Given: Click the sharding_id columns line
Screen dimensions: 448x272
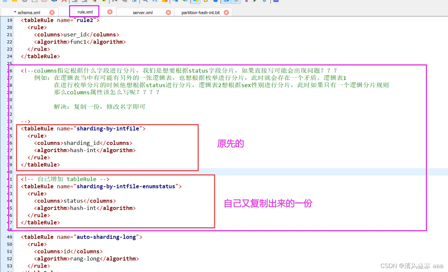Looking at the screenshot, I should pyautogui.click(x=83, y=143).
